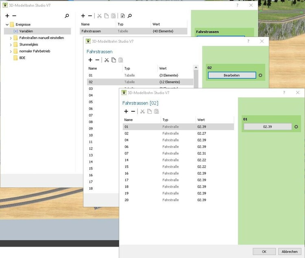Expand the Stummelgleis folder
This screenshot has height=258, width=305.
click(11, 45)
